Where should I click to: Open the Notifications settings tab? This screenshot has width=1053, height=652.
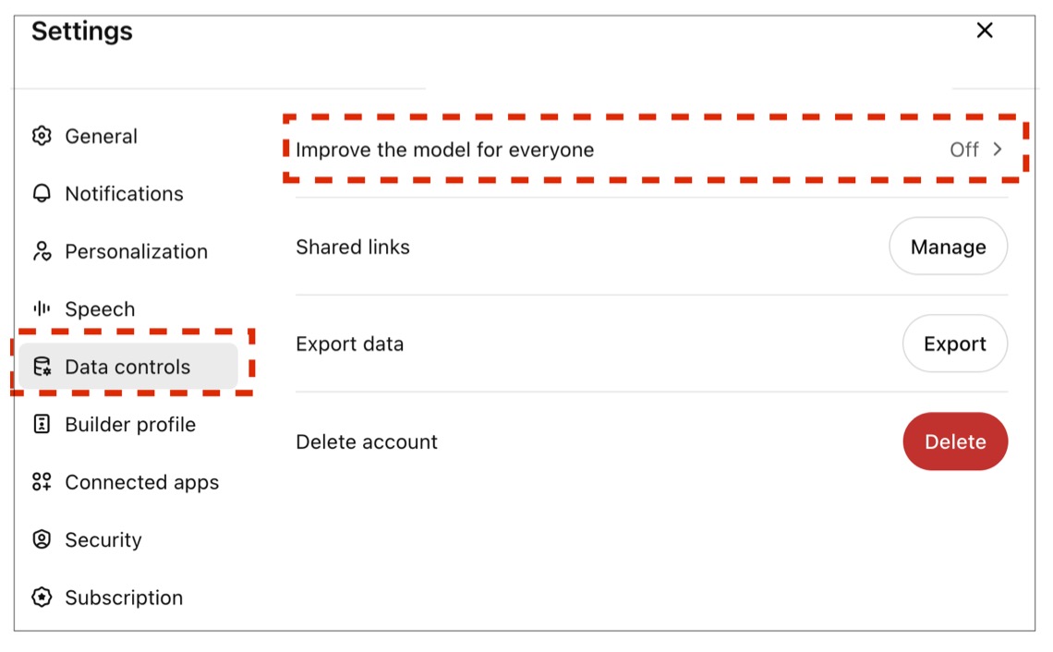pyautogui.click(x=125, y=194)
